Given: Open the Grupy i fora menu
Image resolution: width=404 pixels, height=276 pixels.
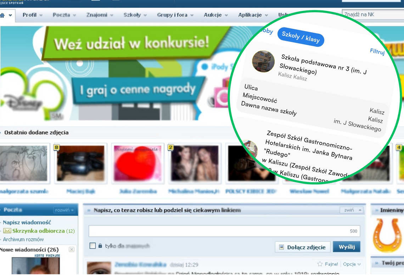Looking at the screenshot, I should (173, 15).
